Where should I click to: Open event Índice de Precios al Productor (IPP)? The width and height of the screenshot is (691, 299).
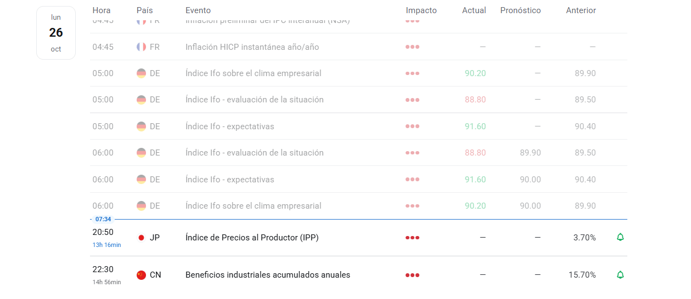[252, 238]
